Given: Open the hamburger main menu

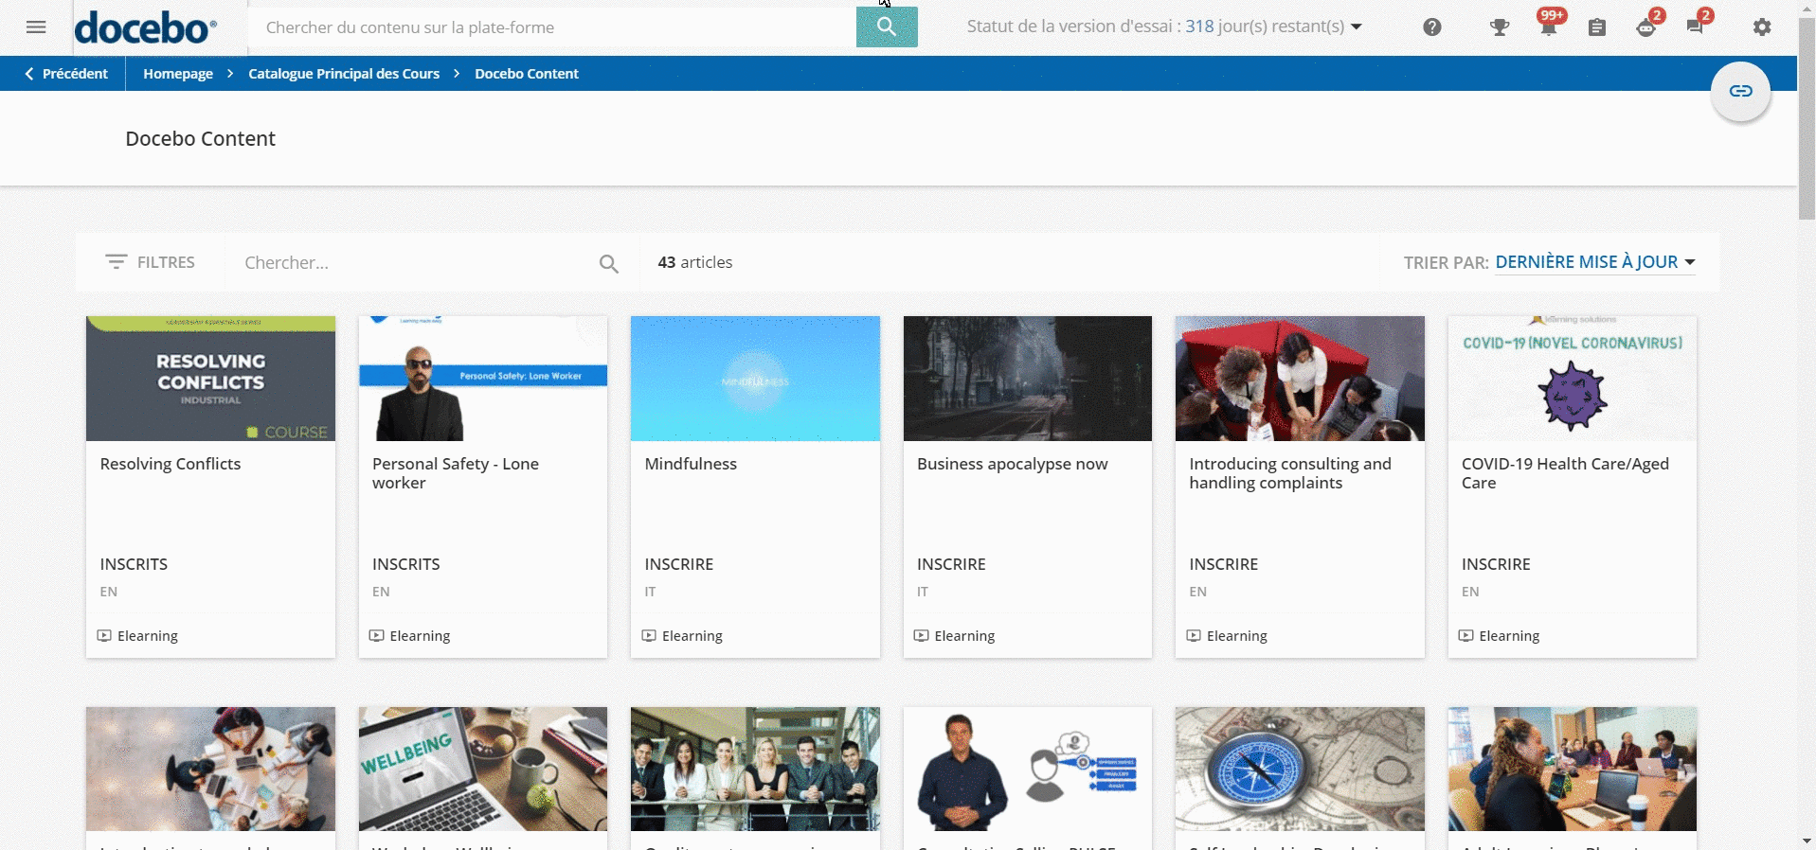Looking at the screenshot, I should click(x=36, y=27).
